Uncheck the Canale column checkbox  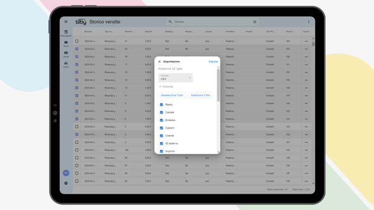point(161,112)
